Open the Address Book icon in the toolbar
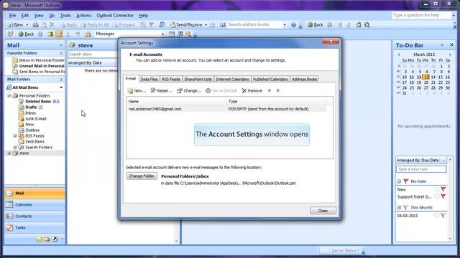Viewport: 460px width, 258px height. point(223,25)
